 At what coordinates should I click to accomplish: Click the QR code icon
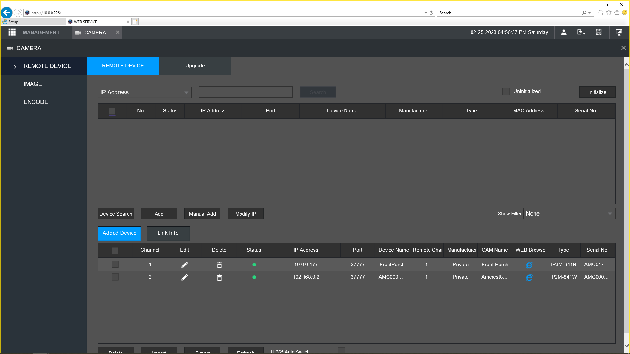[x=599, y=32]
